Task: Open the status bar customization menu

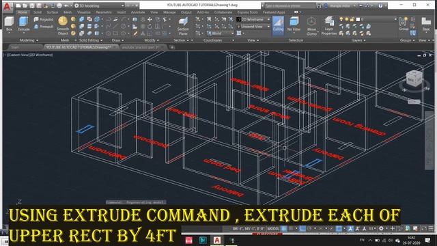Action: (431, 228)
